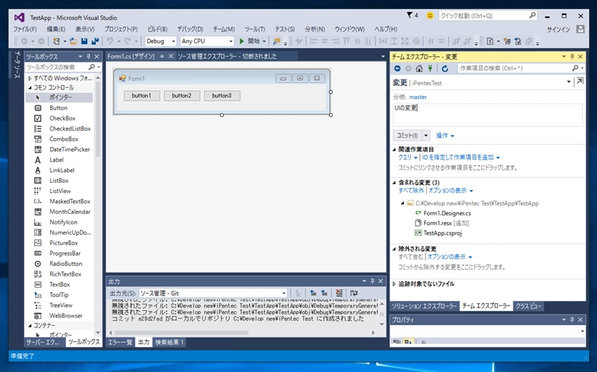
Task: Click the サインイン link
Action: [x=558, y=30]
